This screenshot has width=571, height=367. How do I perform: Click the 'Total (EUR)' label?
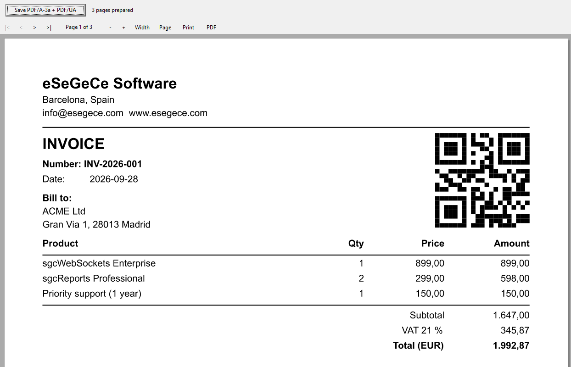(419, 345)
